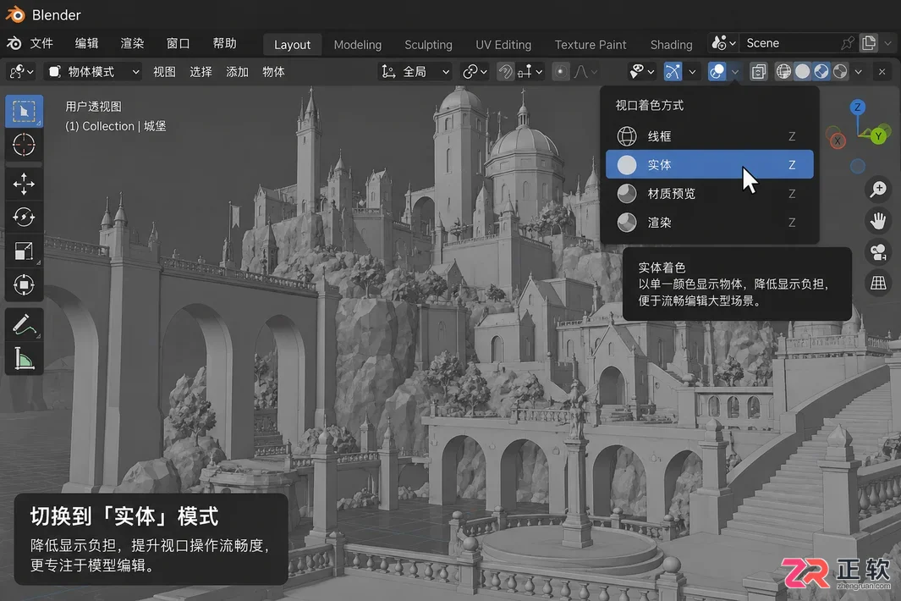Select the Measure tool
The image size is (901, 601).
(x=25, y=358)
